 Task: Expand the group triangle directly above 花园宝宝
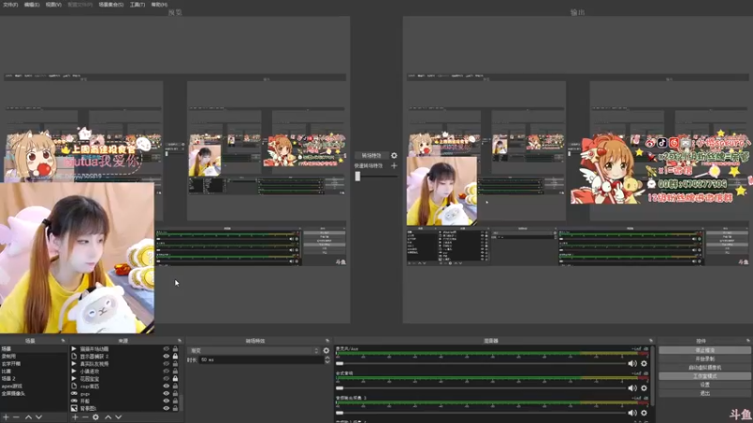(x=74, y=371)
